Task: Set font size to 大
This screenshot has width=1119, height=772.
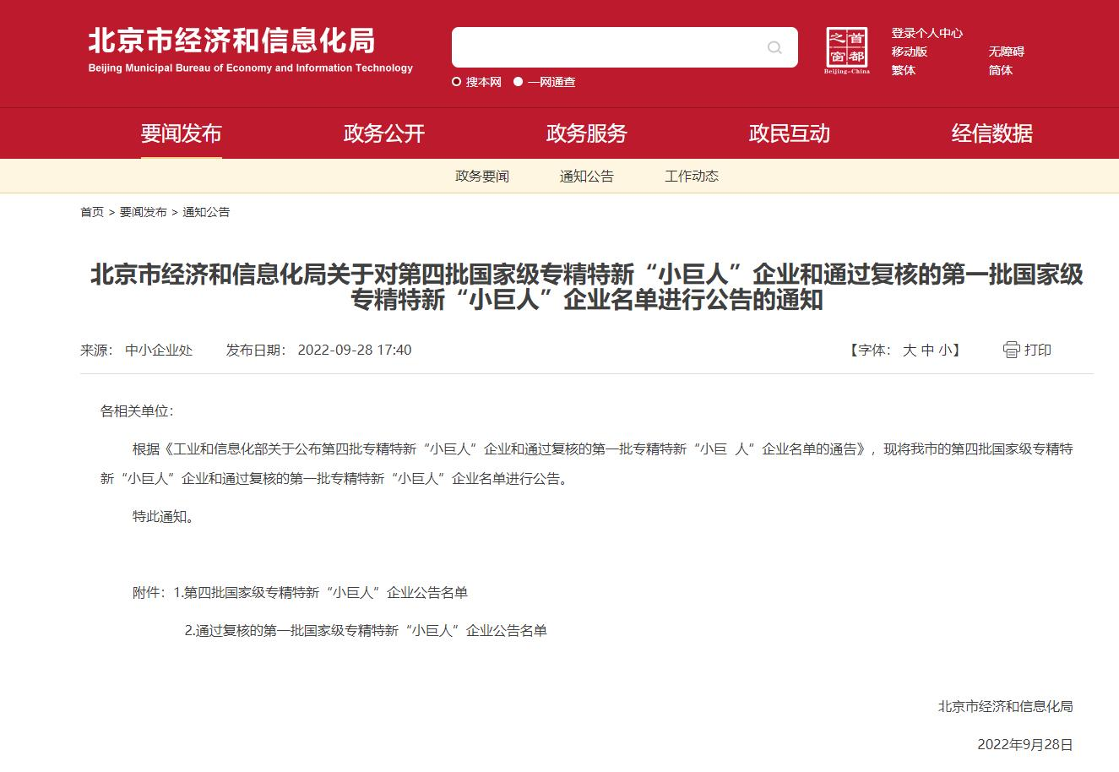Action: pos(909,350)
